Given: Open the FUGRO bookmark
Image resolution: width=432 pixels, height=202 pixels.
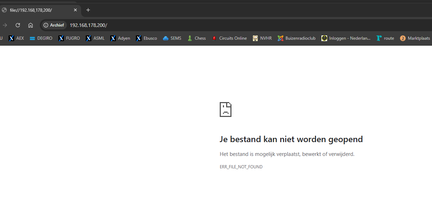Looking at the screenshot, I should click(69, 38).
